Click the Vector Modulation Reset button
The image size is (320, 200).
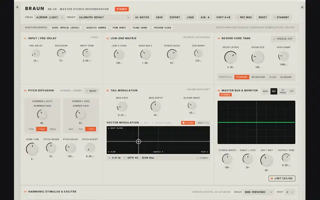click(x=203, y=123)
